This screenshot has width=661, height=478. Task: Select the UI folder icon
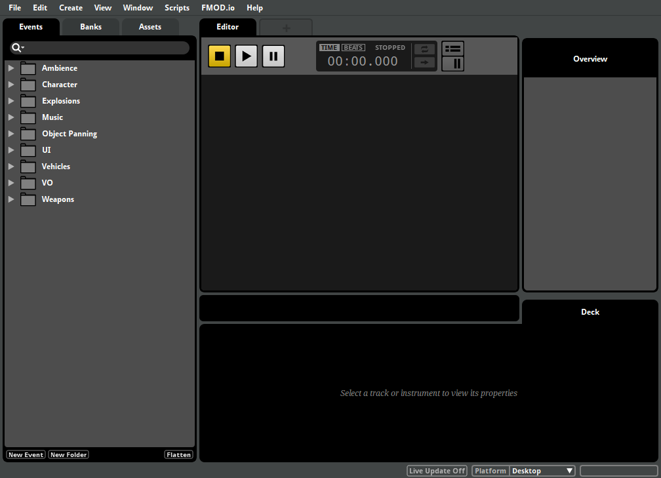pos(28,150)
